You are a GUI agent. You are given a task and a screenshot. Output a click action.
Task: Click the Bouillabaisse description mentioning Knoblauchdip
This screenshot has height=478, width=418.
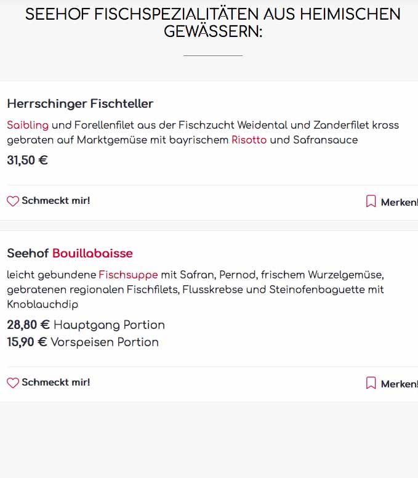tap(195, 289)
